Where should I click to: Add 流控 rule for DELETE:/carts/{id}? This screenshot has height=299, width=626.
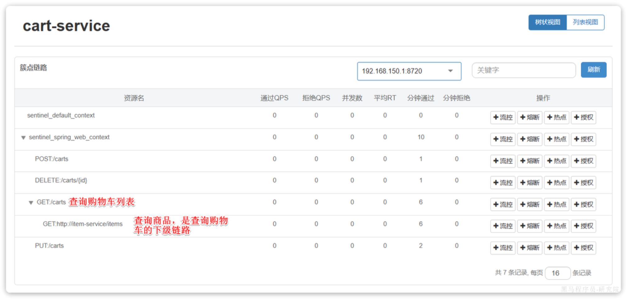503,183
